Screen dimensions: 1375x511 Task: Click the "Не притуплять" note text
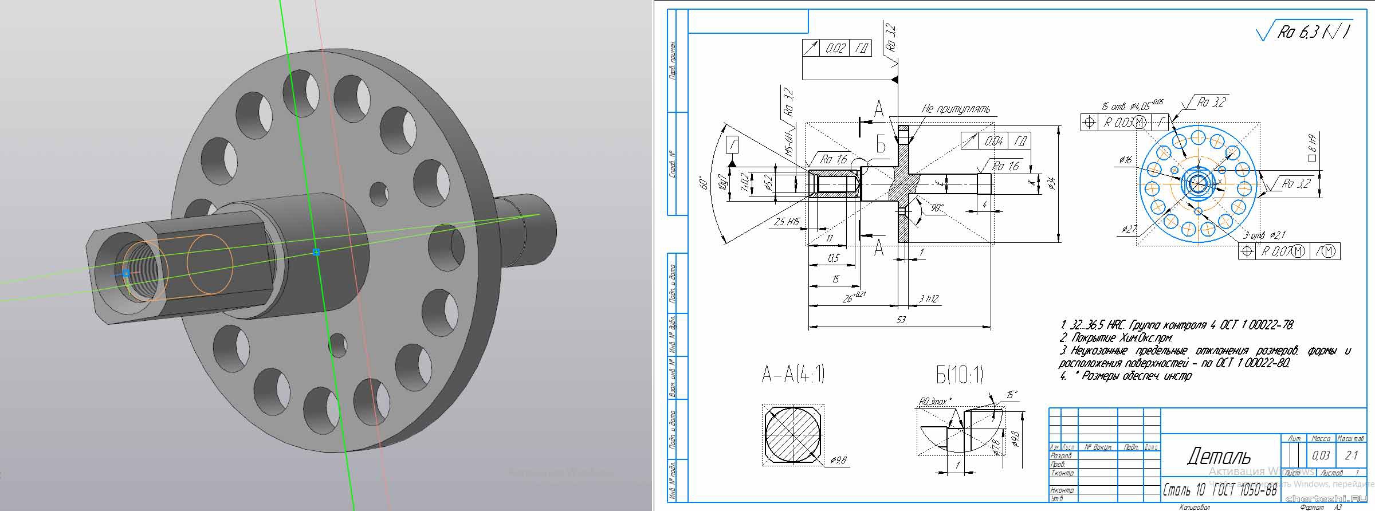(955, 109)
